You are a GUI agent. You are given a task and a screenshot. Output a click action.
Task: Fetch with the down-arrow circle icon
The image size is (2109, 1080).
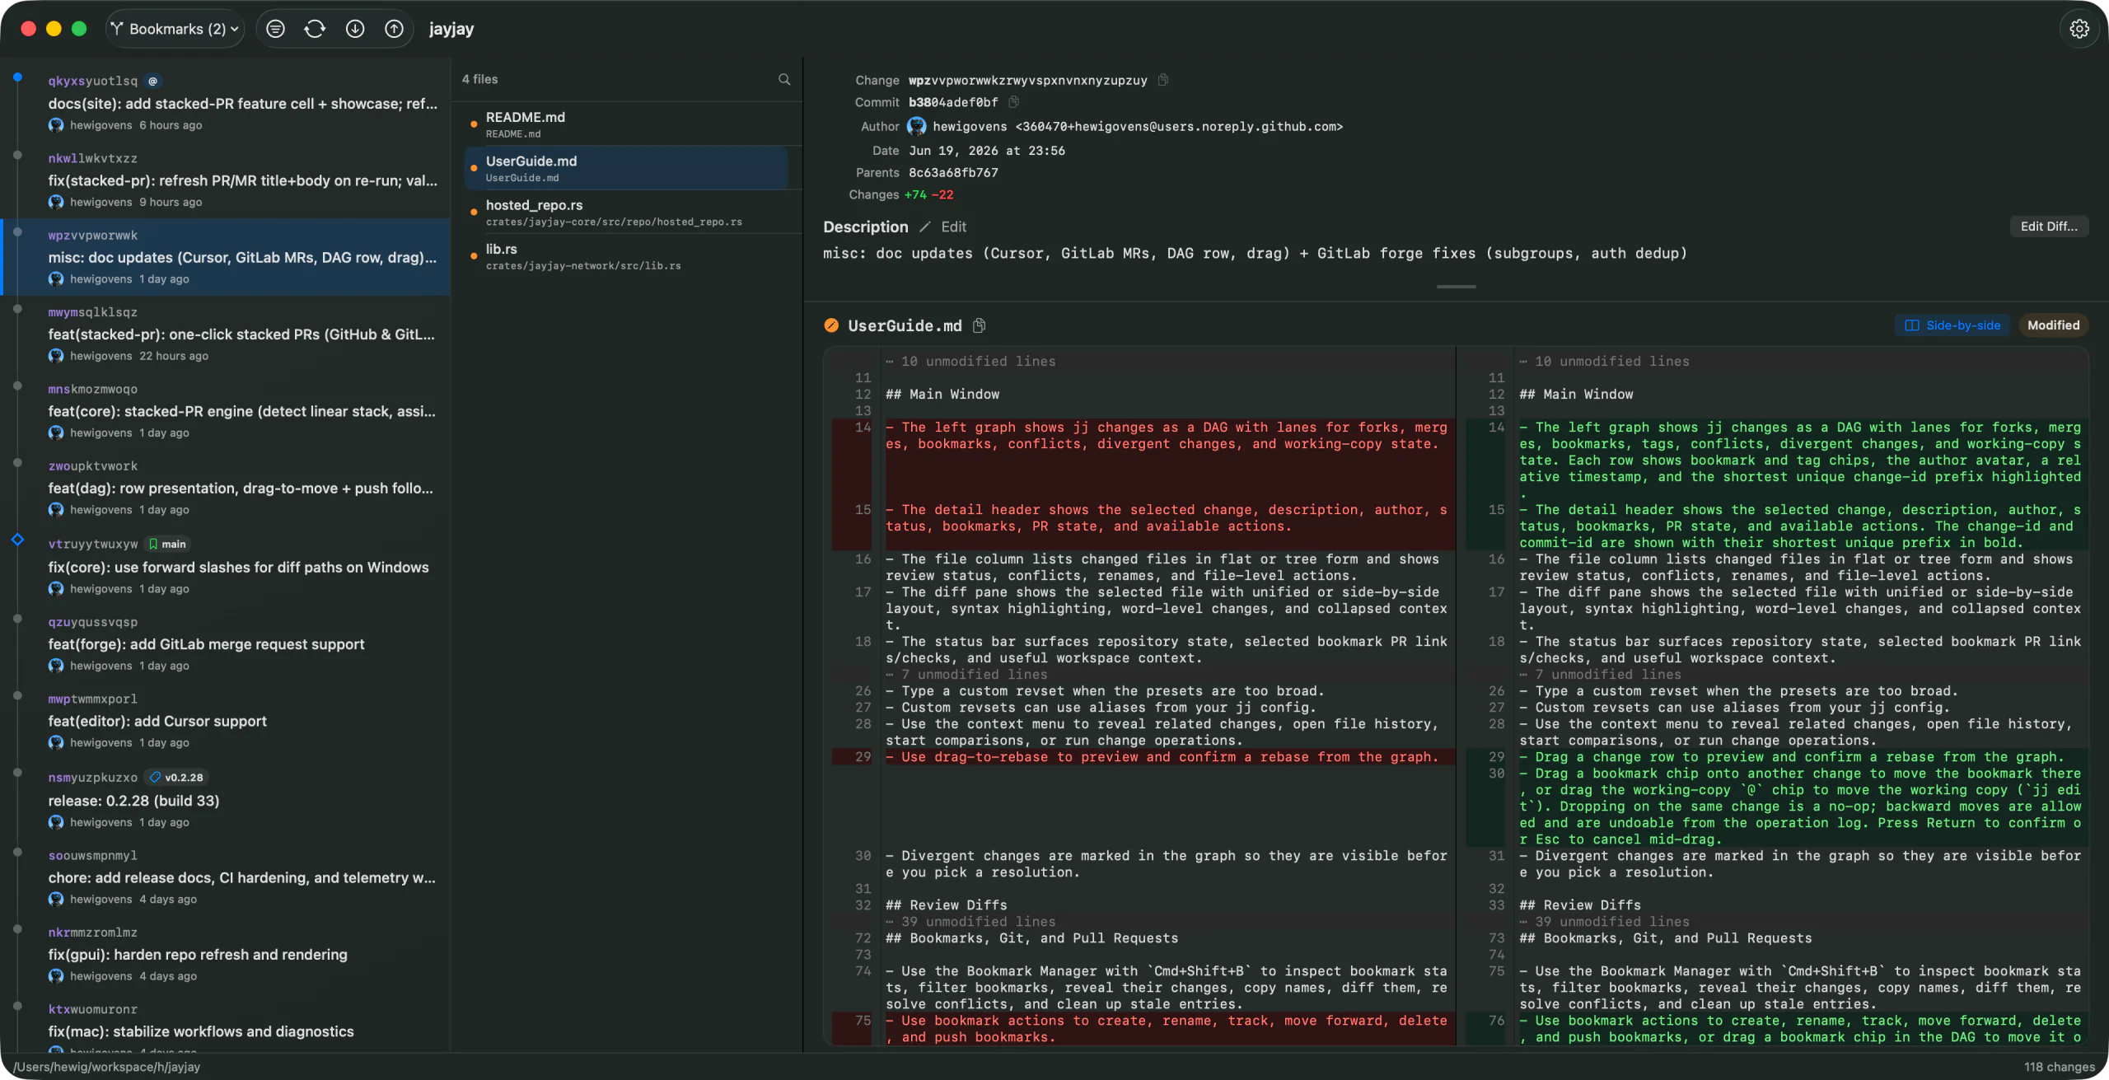[355, 29]
